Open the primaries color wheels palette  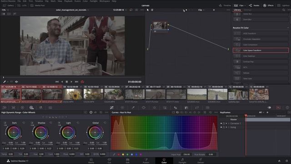tap(22, 108)
